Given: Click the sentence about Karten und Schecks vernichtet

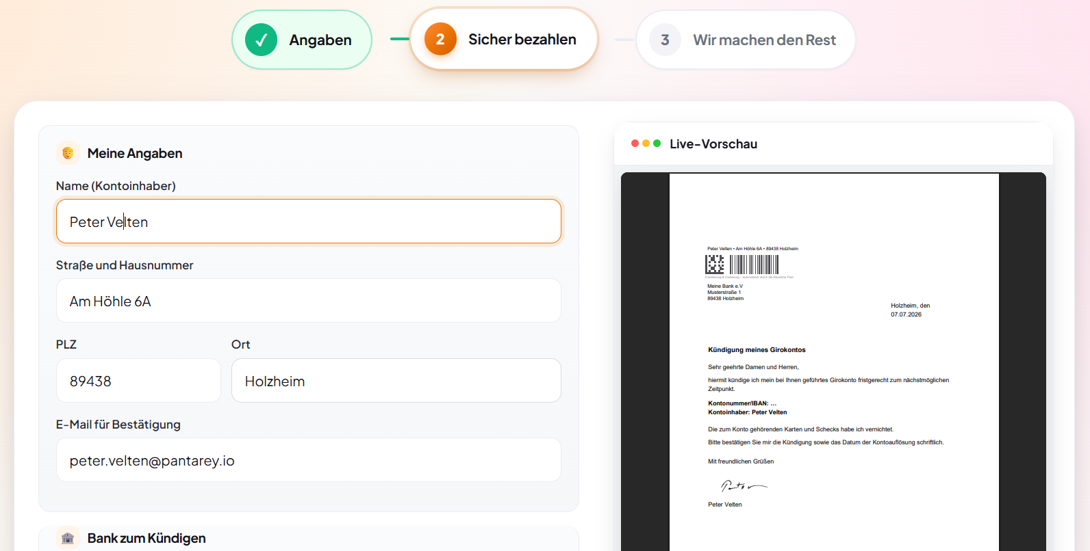Looking at the screenshot, I should tap(800, 429).
